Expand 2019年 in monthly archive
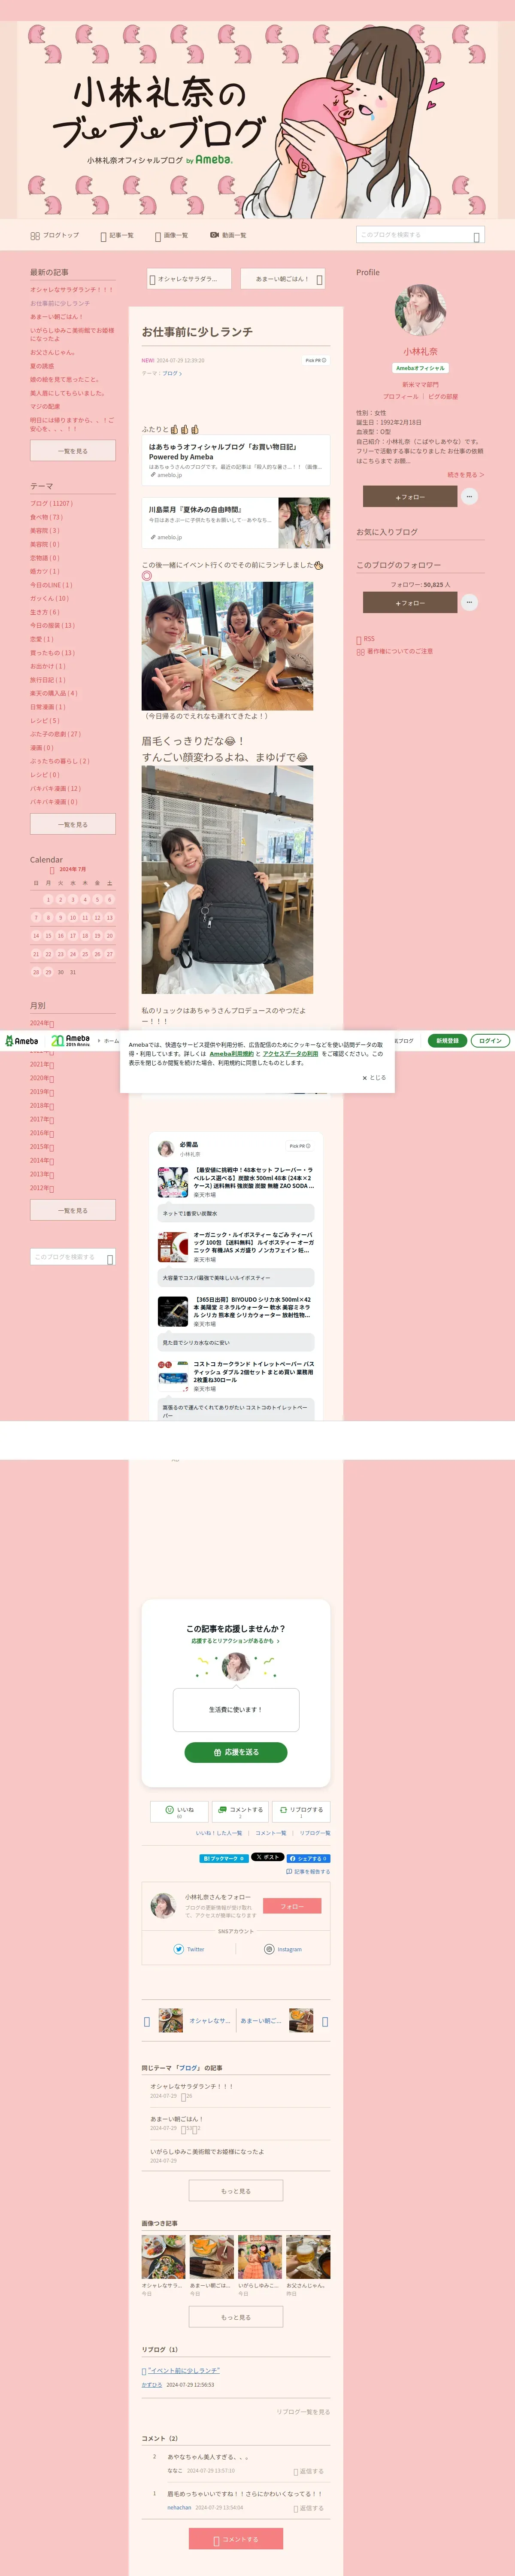Image resolution: width=515 pixels, height=2576 pixels. [42, 1092]
